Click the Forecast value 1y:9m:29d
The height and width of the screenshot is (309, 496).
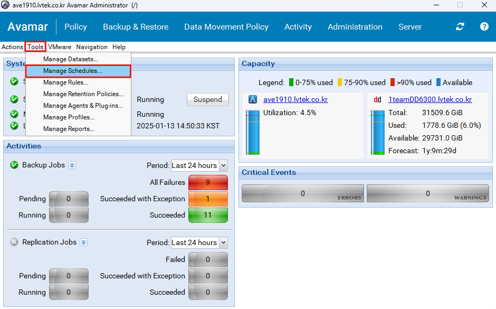point(439,151)
